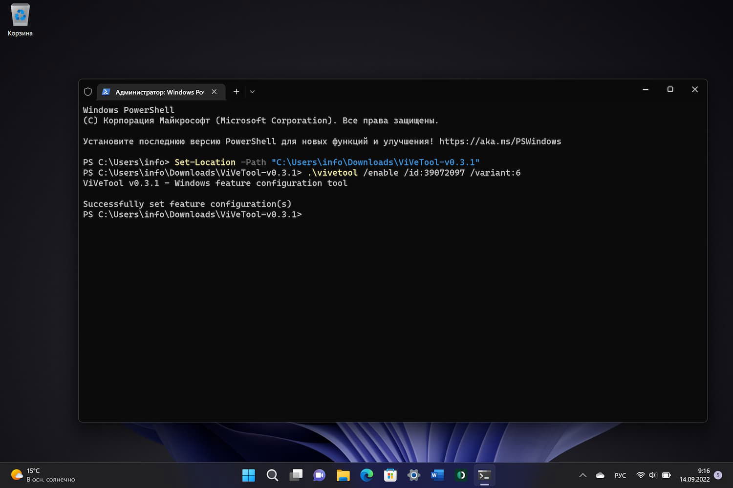Open Task View on the taskbar
Image resolution: width=733 pixels, height=488 pixels.
click(x=296, y=475)
